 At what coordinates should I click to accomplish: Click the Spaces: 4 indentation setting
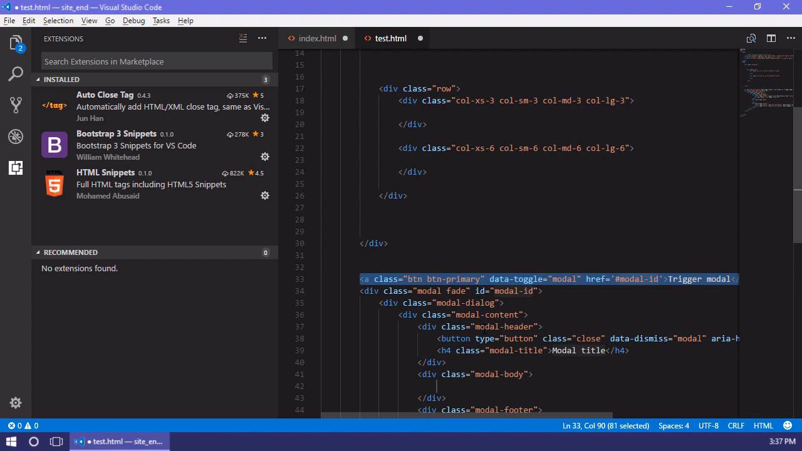pos(674,426)
